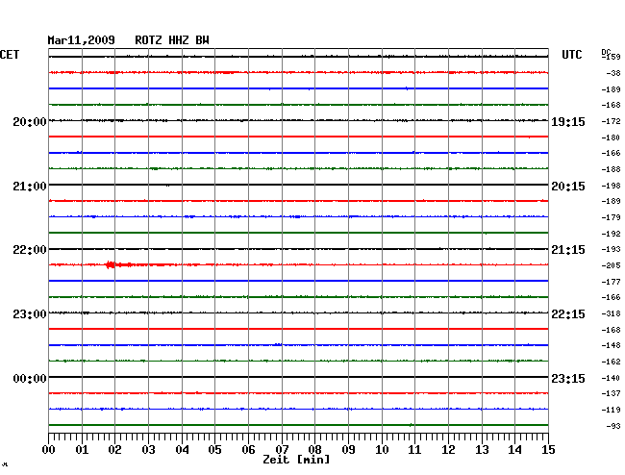Click the DC offset value -38

point(613,73)
